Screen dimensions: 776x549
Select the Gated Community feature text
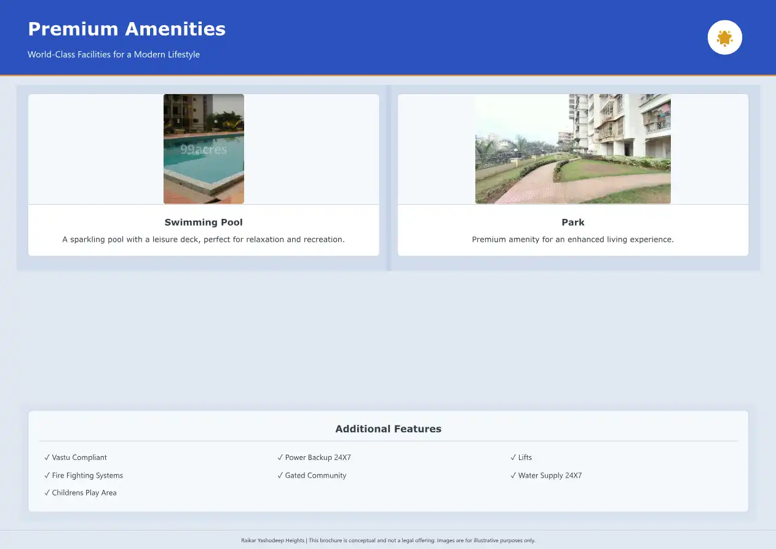tap(315, 475)
